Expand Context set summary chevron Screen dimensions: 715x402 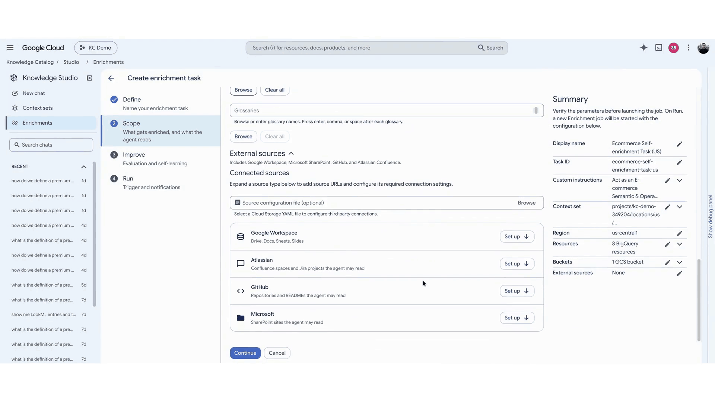[679, 207]
